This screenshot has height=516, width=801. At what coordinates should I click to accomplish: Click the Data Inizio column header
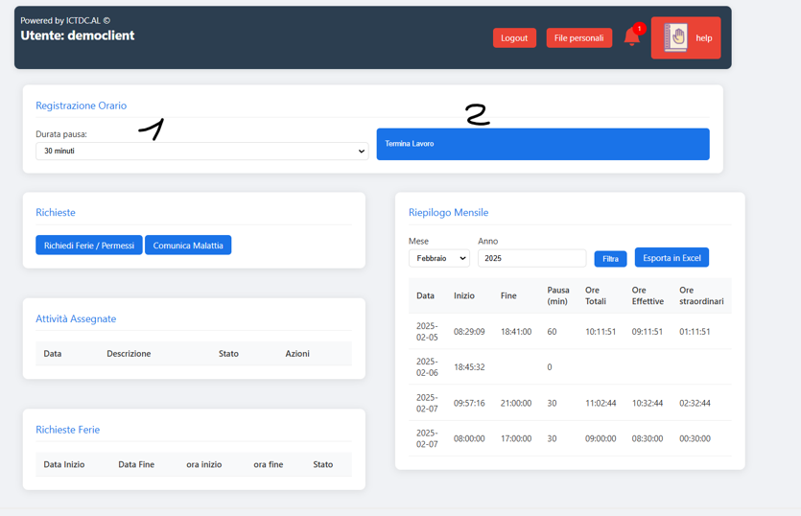click(x=64, y=464)
